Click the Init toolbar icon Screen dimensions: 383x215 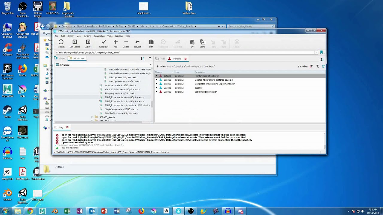click(192, 42)
